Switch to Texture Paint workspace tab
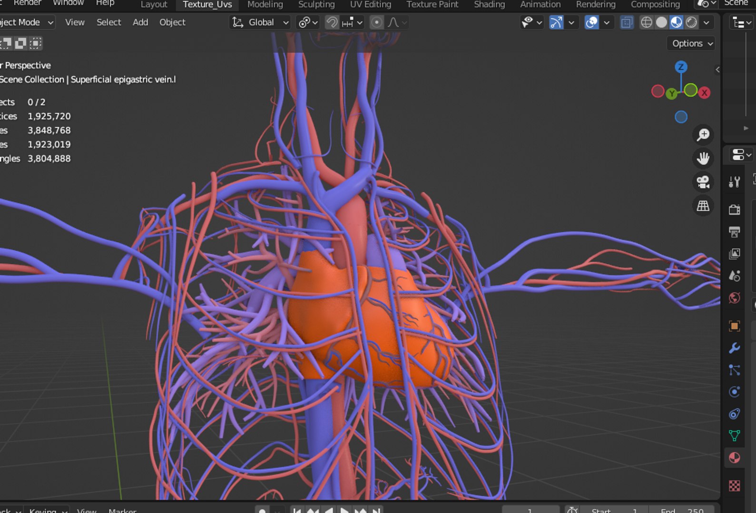 pyautogui.click(x=432, y=4)
